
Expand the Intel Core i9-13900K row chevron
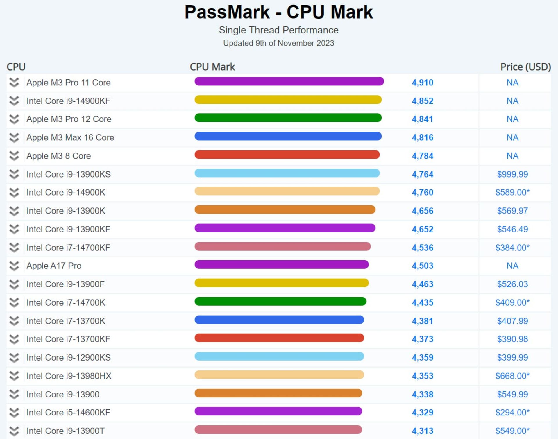click(14, 211)
